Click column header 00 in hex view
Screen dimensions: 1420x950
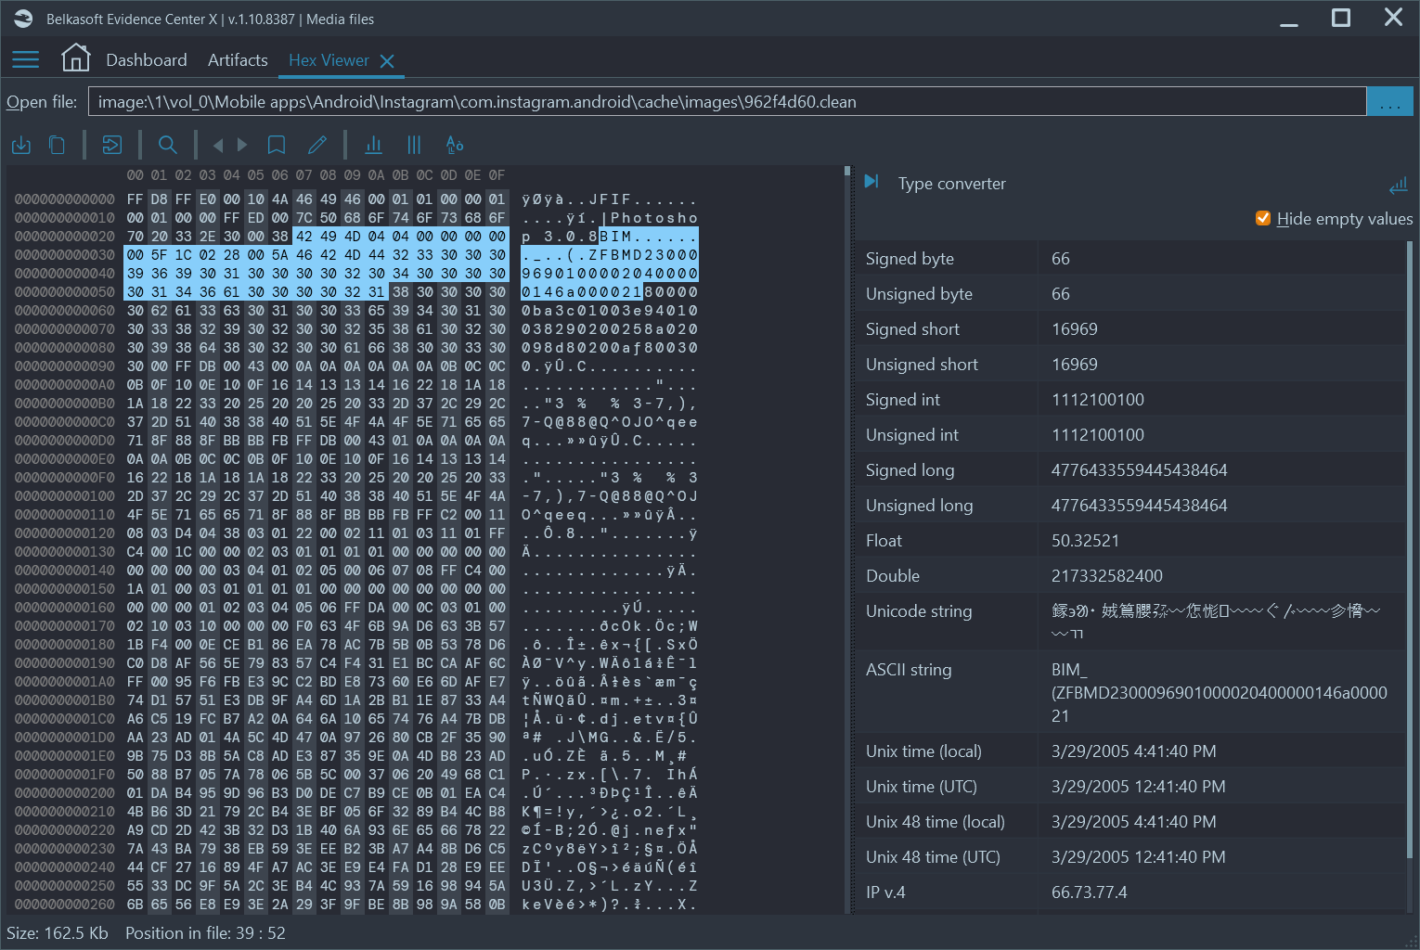pos(136,175)
